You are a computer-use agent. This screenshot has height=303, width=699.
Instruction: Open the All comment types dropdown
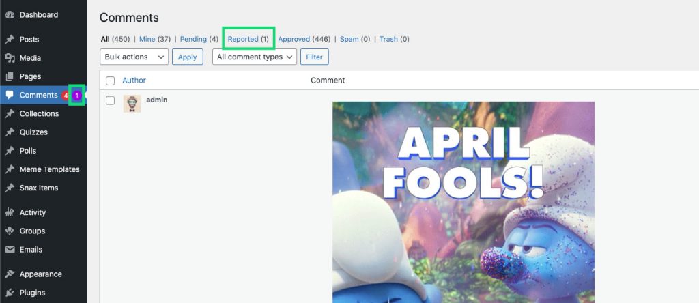[255, 57]
